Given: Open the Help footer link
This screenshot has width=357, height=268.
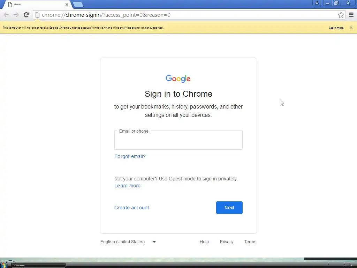Looking at the screenshot, I should [204, 242].
